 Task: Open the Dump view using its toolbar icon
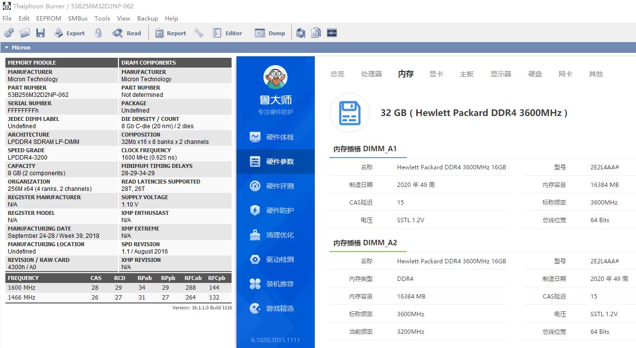(259, 33)
